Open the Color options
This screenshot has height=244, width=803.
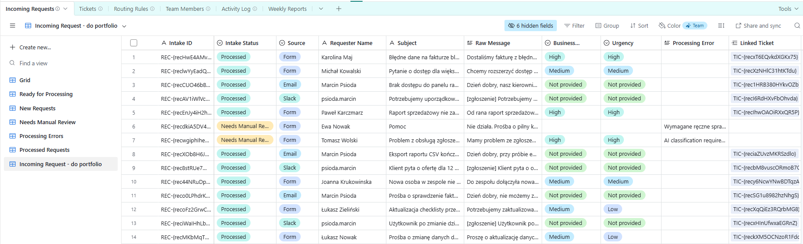tap(669, 26)
